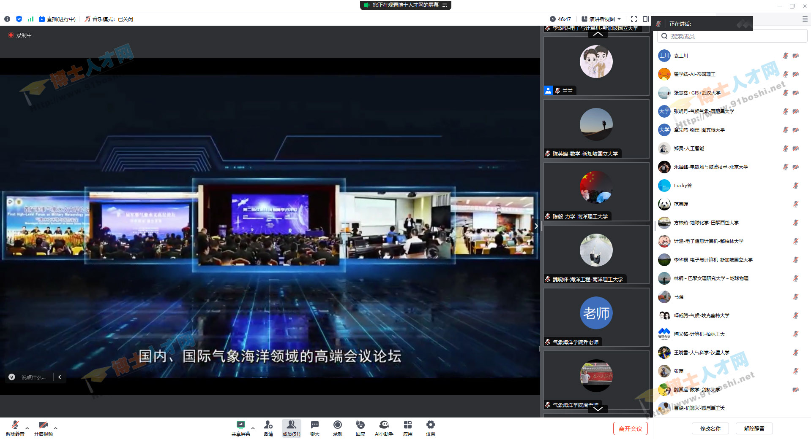The width and height of the screenshot is (811, 439).
Task: Expand audio options arrow beside 解除静音
Action: (x=27, y=428)
